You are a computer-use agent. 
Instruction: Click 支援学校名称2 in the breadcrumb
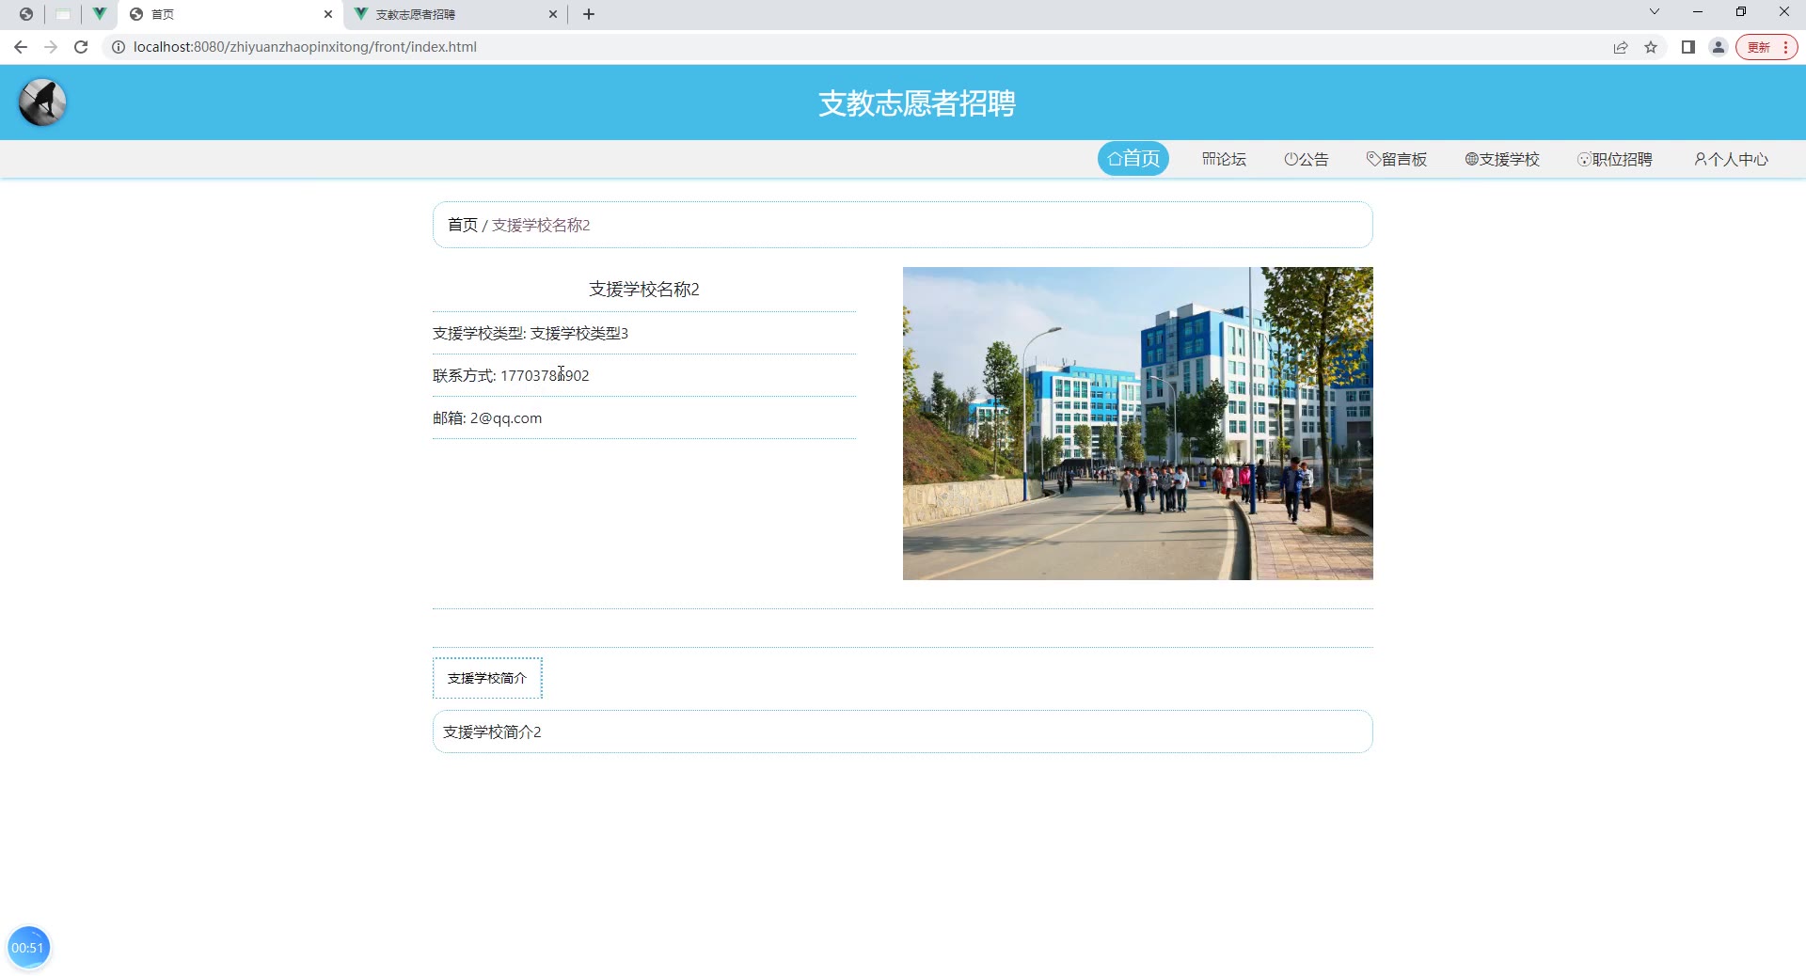(x=541, y=225)
